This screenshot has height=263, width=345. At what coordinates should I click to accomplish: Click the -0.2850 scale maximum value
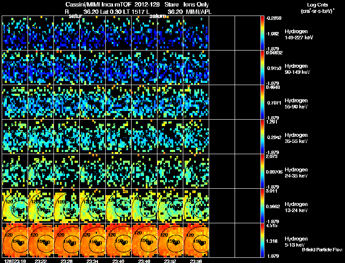[x=274, y=18]
